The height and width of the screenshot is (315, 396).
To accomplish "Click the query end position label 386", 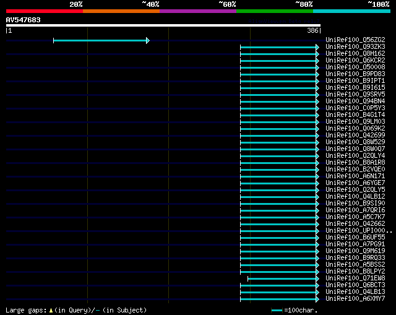I will pos(312,30).
